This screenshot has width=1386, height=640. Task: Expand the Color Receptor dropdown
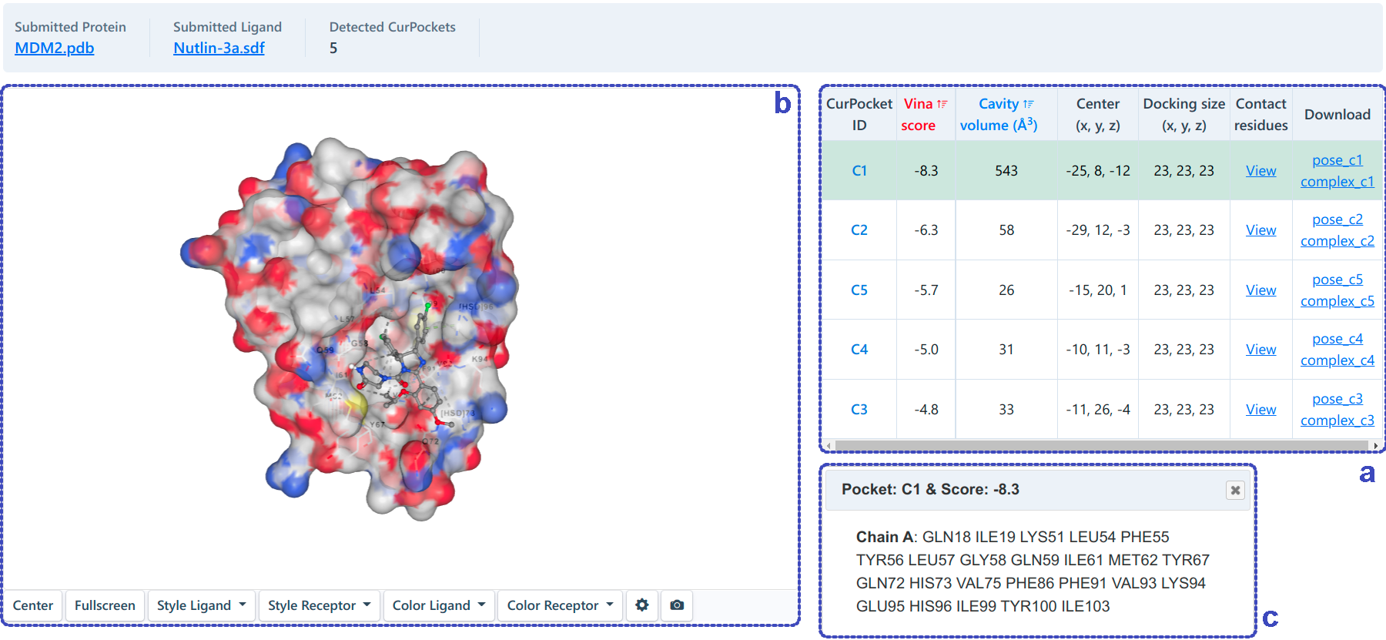click(560, 605)
